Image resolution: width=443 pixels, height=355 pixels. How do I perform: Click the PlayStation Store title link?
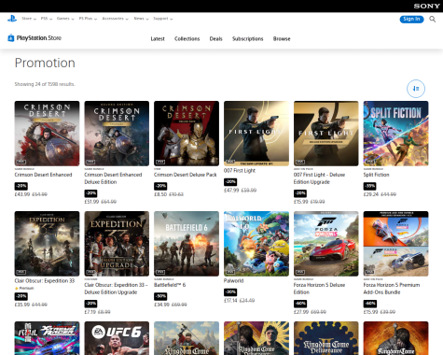click(39, 38)
